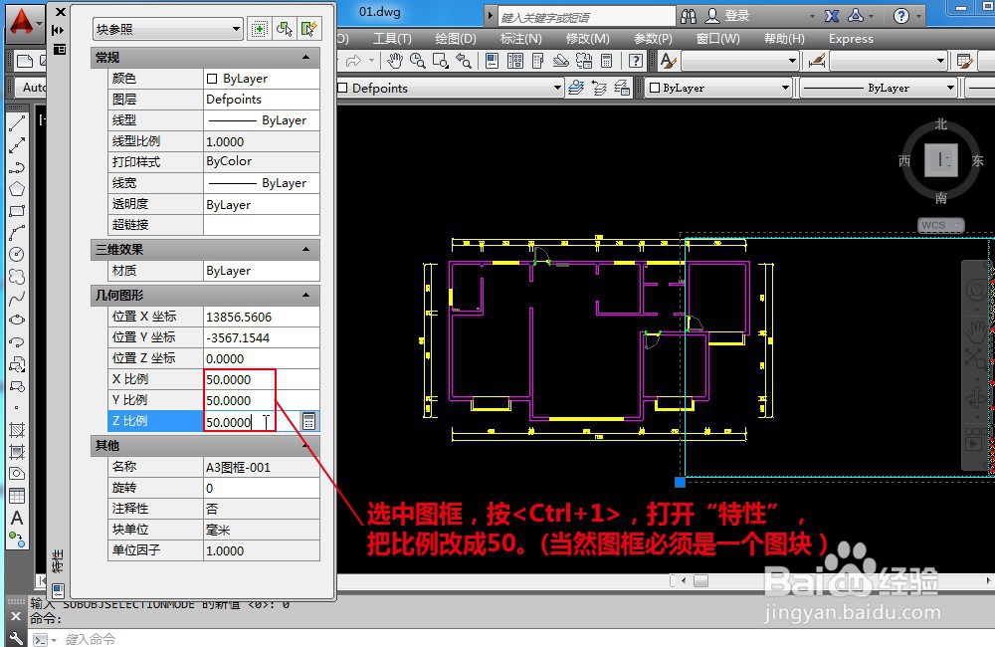This screenshot has width=995, height=647.
Task: Toggle the PICKADD value button
Action: [259, 29]
